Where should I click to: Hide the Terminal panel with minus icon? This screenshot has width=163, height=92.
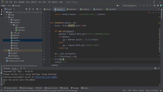[159, 68]
